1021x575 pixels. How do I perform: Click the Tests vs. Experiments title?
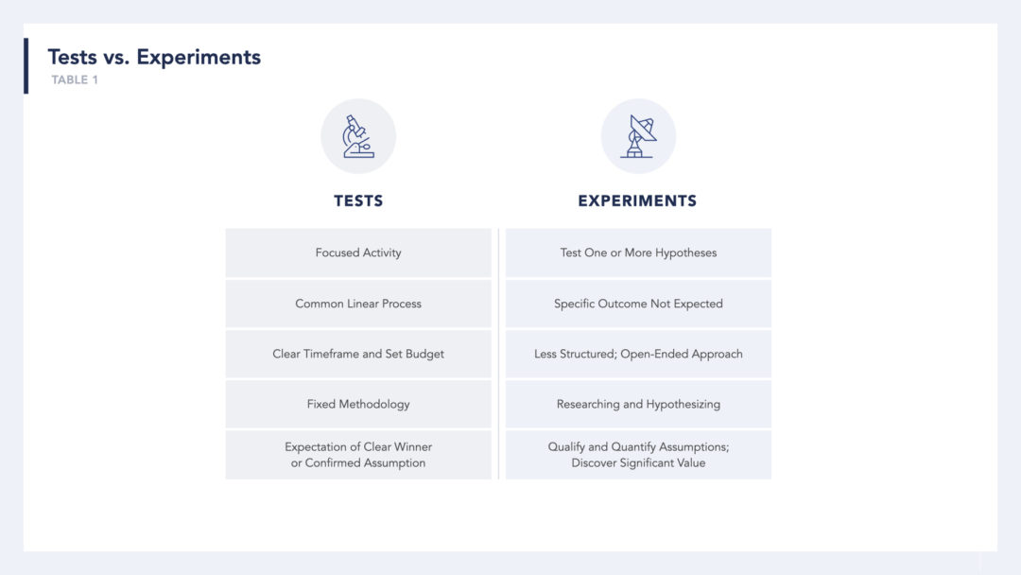154,58
